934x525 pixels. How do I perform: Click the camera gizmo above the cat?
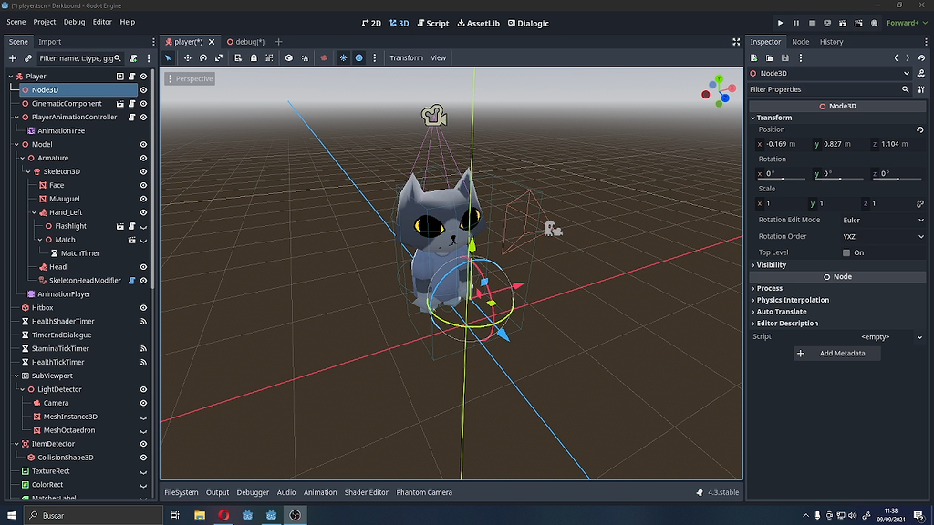433,116
